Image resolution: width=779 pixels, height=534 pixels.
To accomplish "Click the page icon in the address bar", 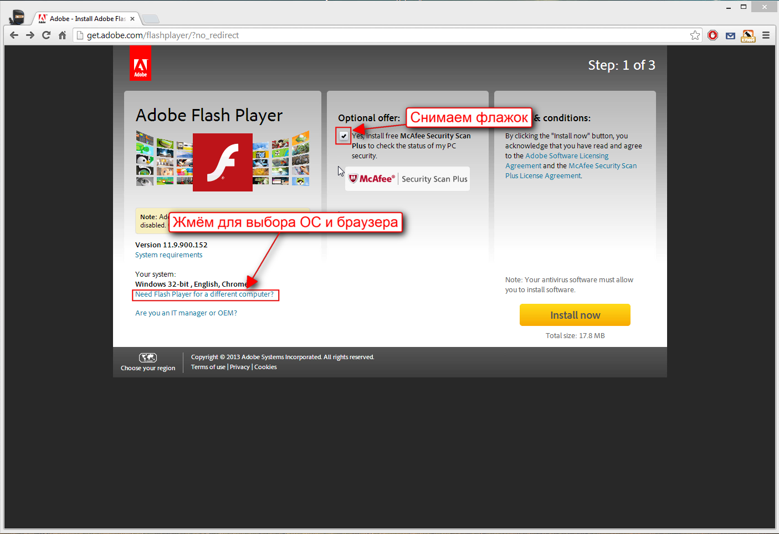I will click(x=80, y=35).
